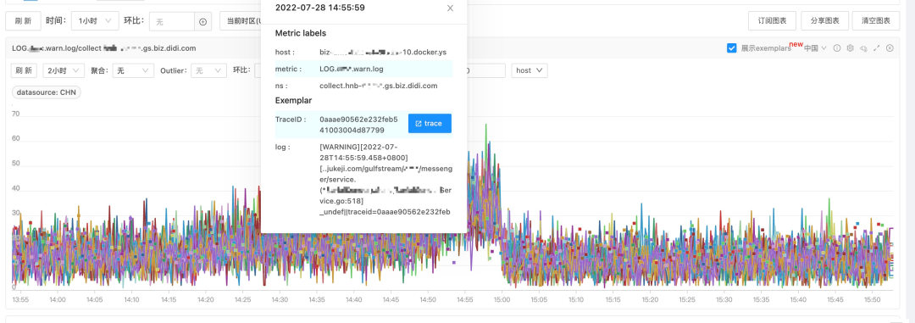Click the top 刷新 refresh button
The height and width of the screenshot is (323, 915).
[x=24, y=21]
